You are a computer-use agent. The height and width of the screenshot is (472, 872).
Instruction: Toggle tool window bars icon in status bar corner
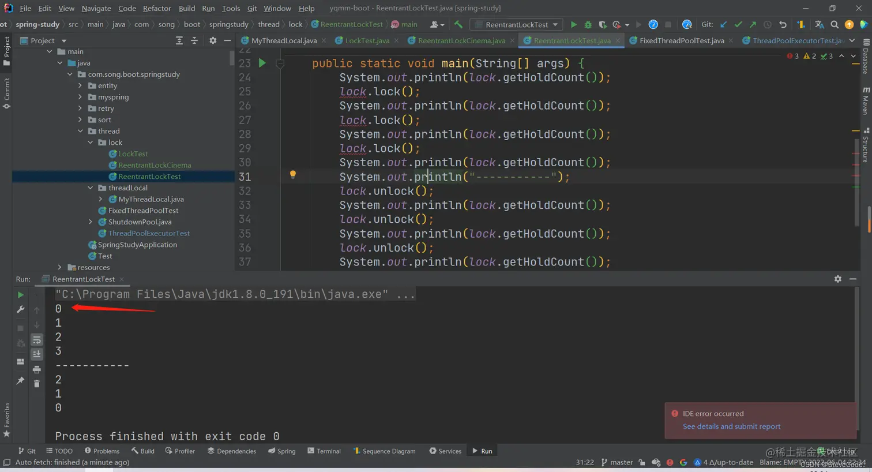click(7, 462)
